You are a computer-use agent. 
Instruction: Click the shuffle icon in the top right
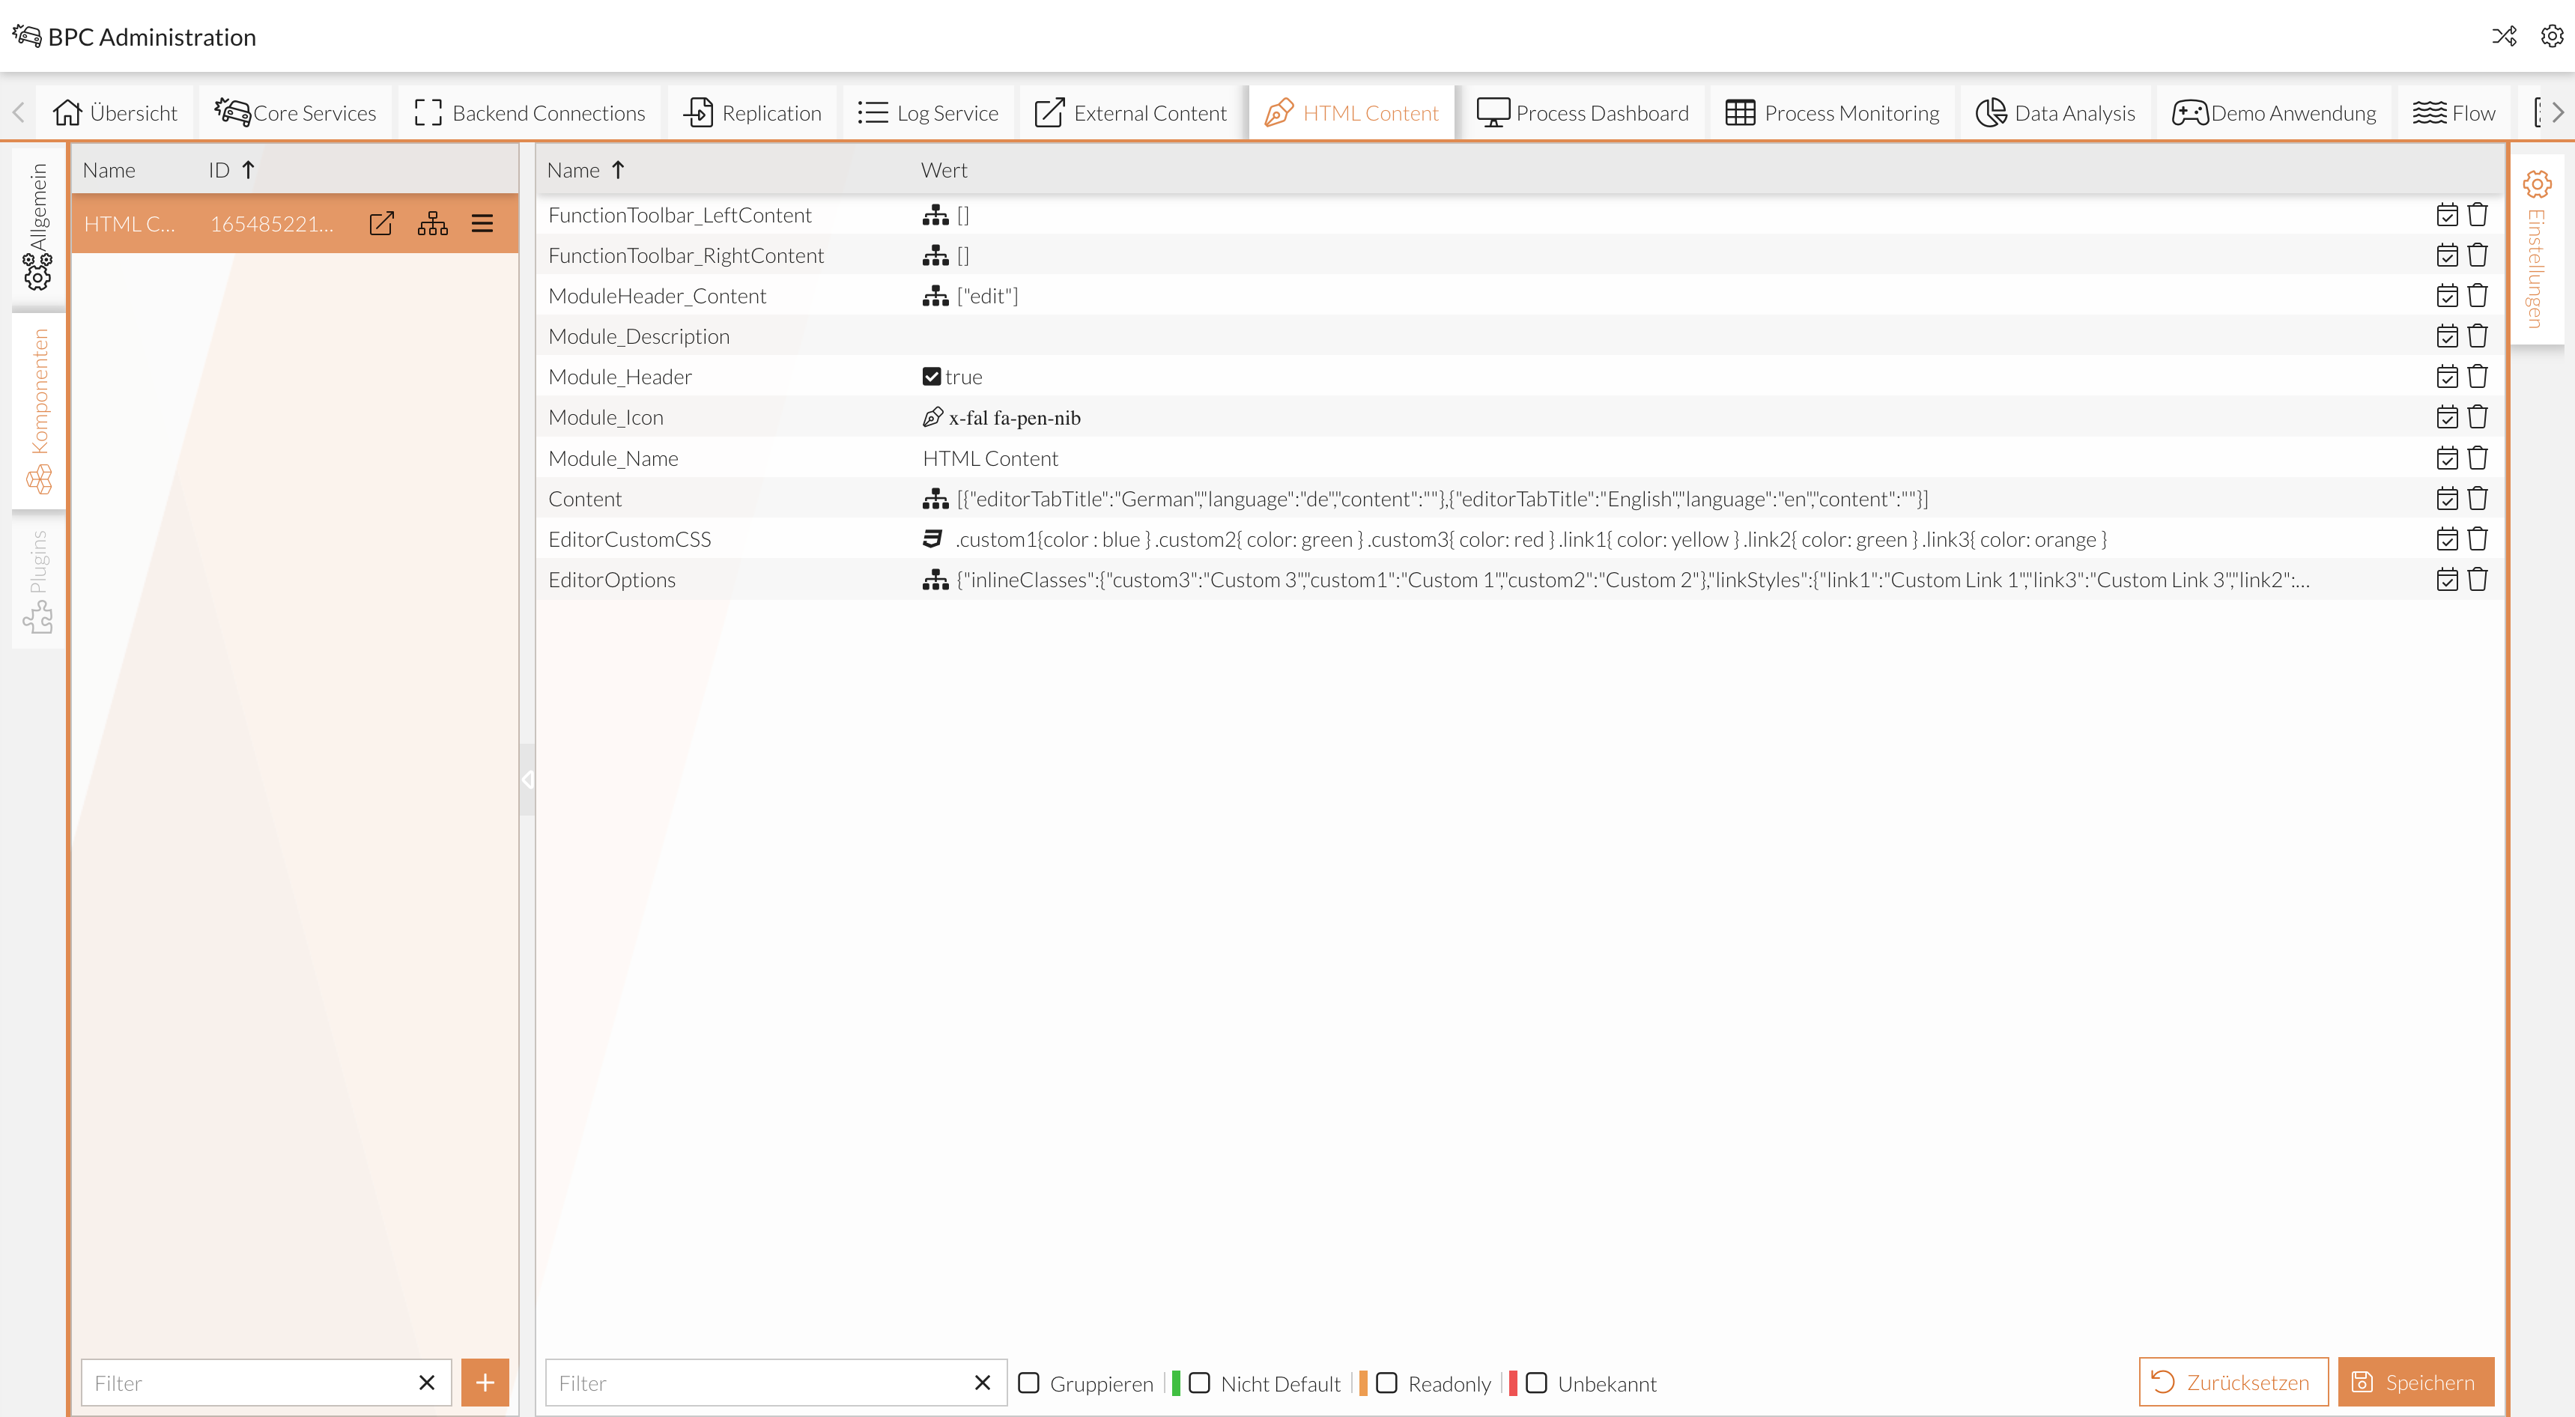pos(2505,37)
